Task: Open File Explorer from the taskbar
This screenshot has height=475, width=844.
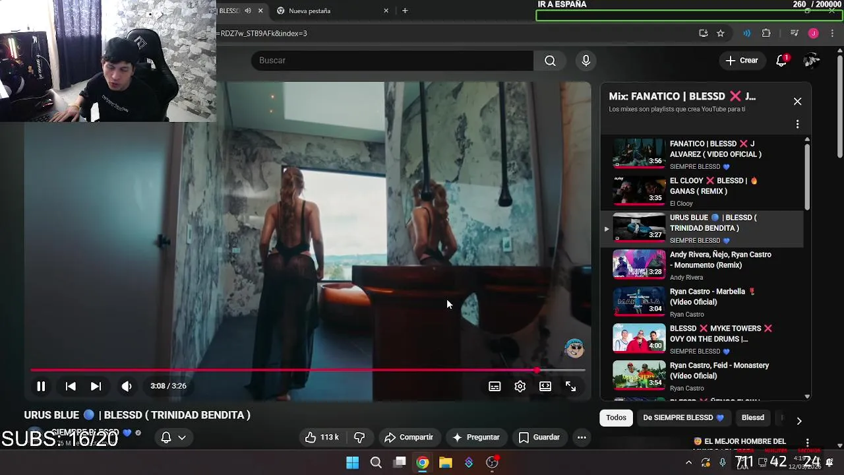Action: tap(446, 462)
